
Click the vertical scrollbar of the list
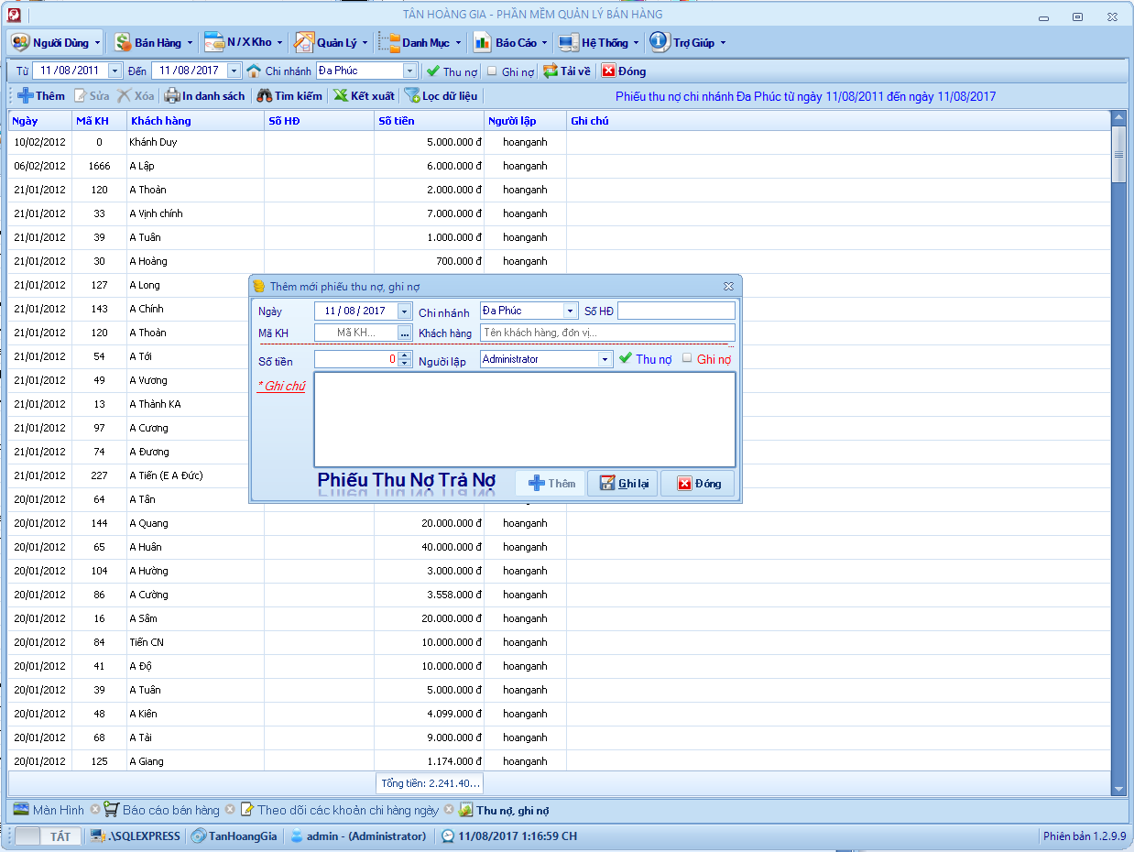(1118, 458)
